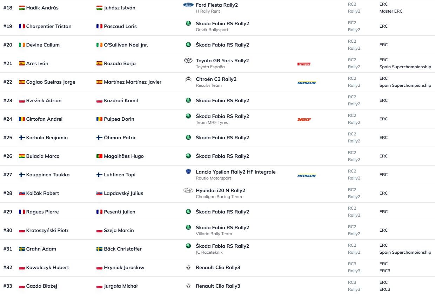The width and height of the screenshot is (435, 295).
Task: Click the Irish flag next to Devine Callum
Action: pos(22,45)
